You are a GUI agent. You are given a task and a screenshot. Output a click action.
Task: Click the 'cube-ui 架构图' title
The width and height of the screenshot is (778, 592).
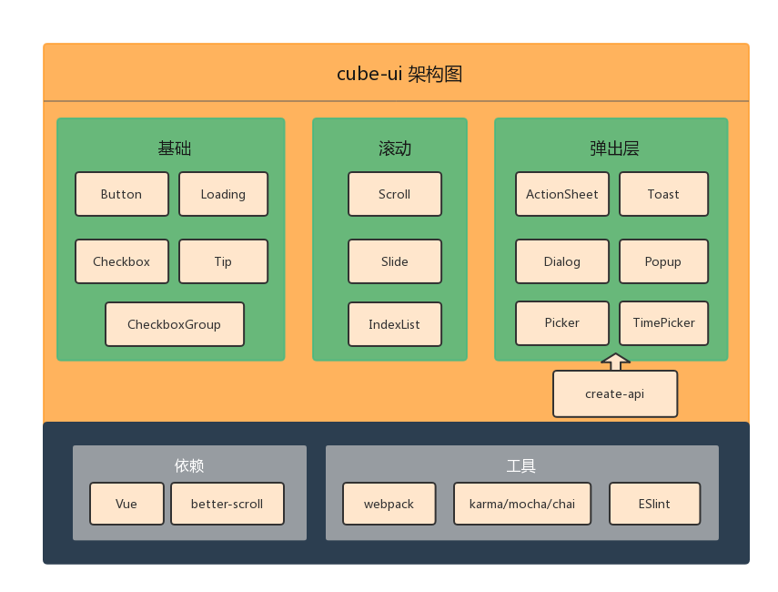(x=399, y=74)
